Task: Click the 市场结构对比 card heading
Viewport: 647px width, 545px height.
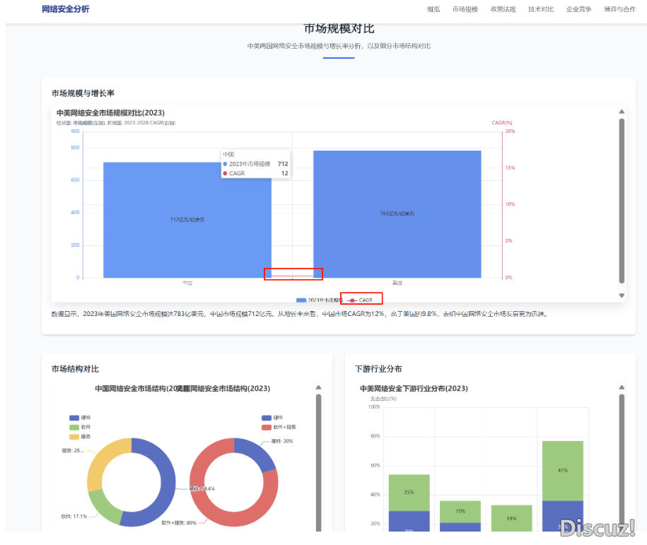Action: (75, 369)
